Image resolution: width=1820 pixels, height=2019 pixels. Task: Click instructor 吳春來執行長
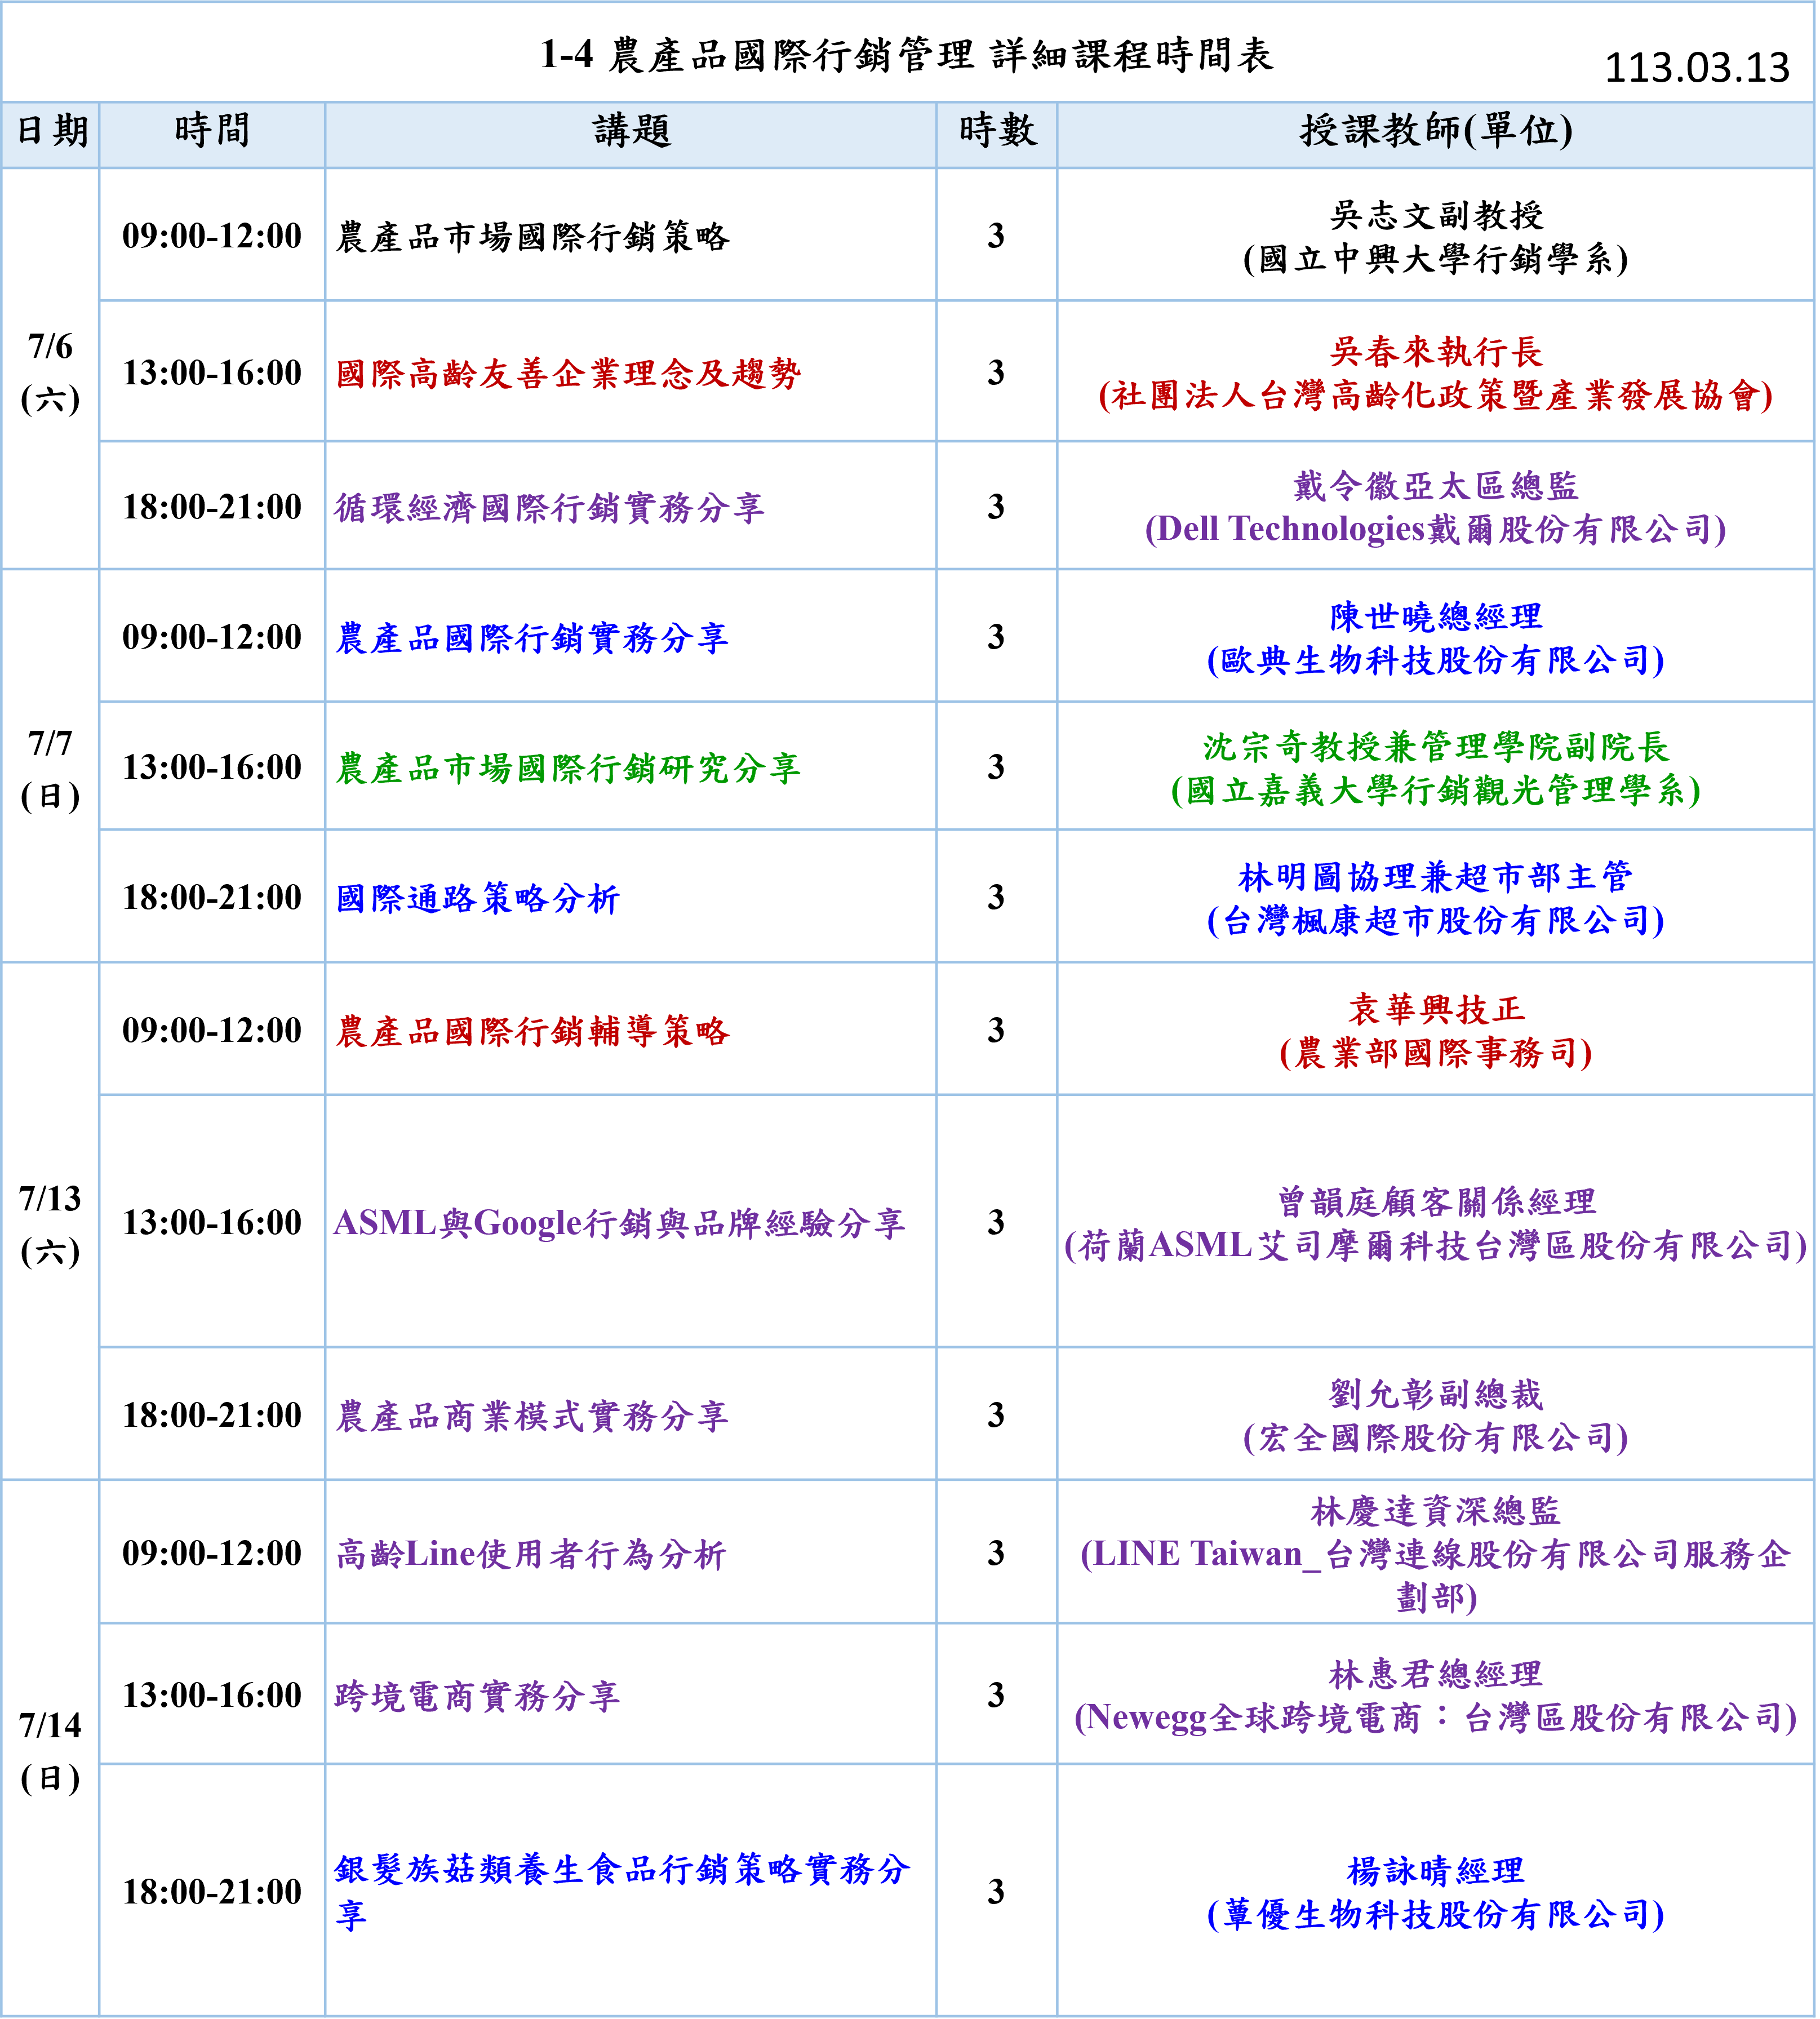coord(1436,352)
